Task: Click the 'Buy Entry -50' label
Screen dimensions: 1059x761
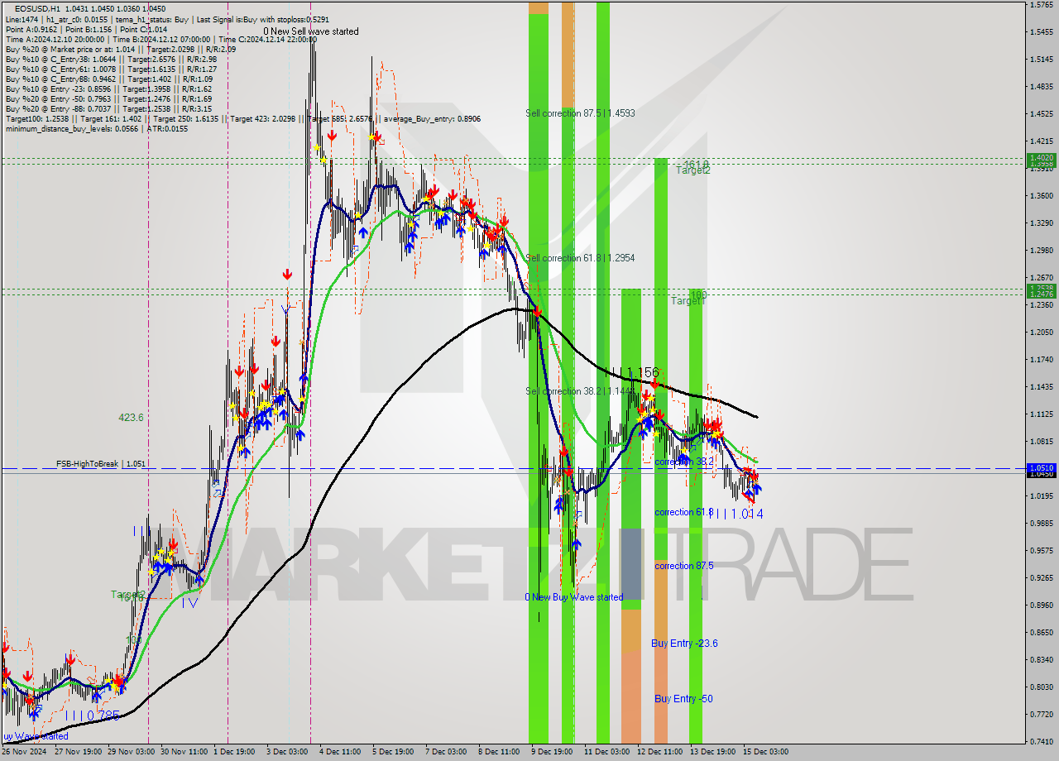Action: 683,699
